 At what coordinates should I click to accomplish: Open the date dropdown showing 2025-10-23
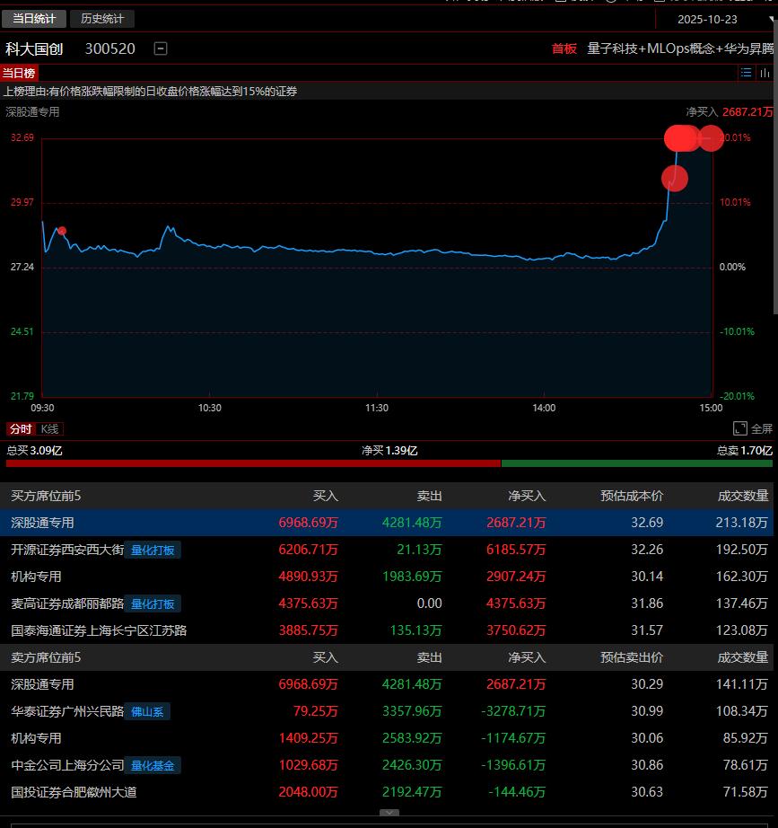[x=716, y=20]
